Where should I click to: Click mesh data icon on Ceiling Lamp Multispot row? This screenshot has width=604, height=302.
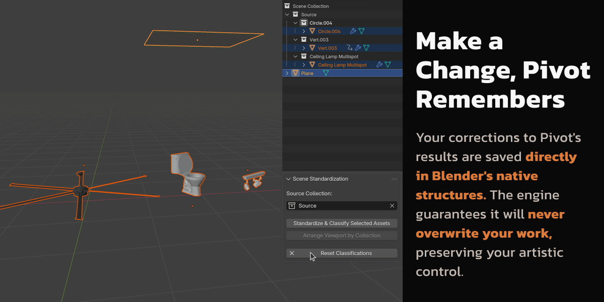point(388,65)
